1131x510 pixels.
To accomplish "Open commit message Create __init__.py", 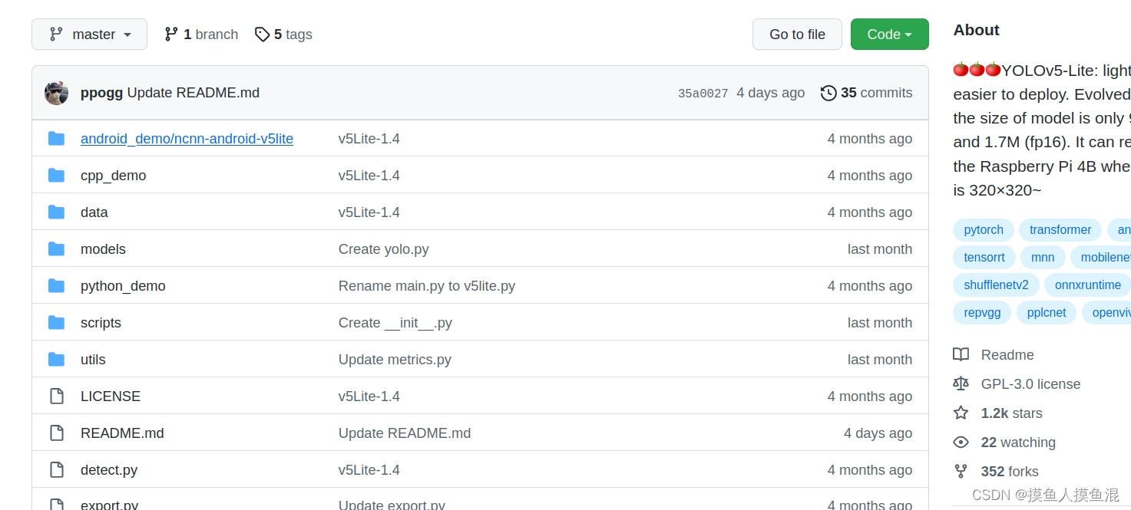I will tap(395, 323).
